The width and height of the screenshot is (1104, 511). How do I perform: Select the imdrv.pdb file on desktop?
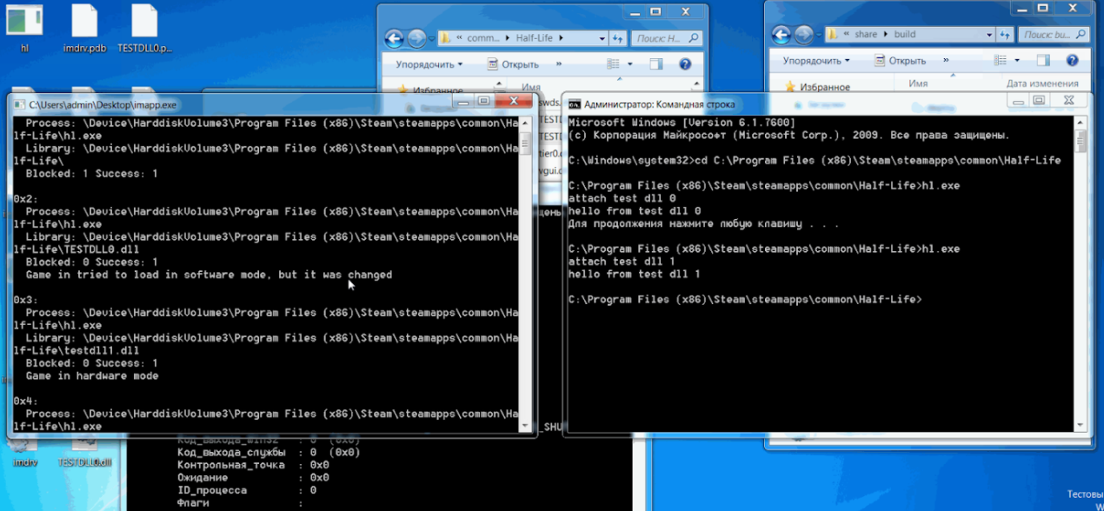point(84,26)
